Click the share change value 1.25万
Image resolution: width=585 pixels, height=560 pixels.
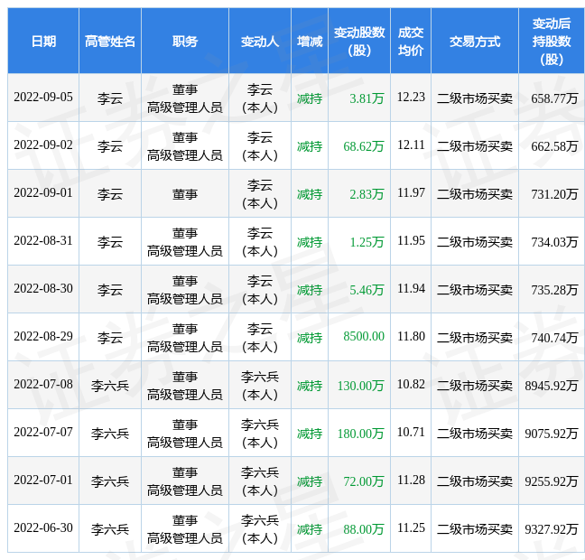[367, 242]
